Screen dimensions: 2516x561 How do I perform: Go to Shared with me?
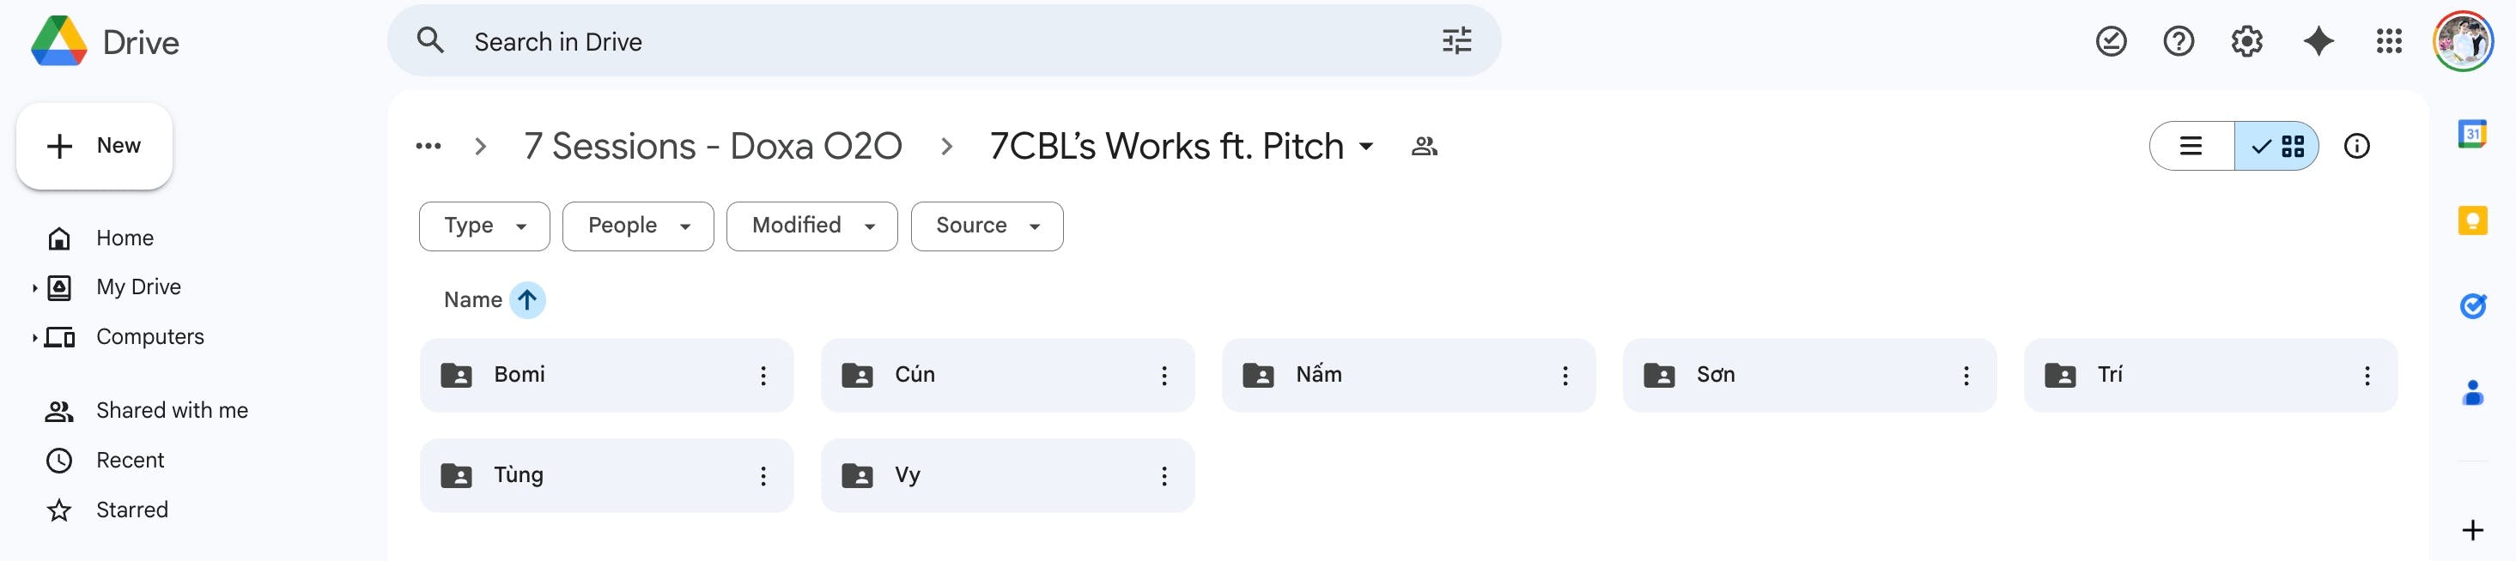point(172,411)
